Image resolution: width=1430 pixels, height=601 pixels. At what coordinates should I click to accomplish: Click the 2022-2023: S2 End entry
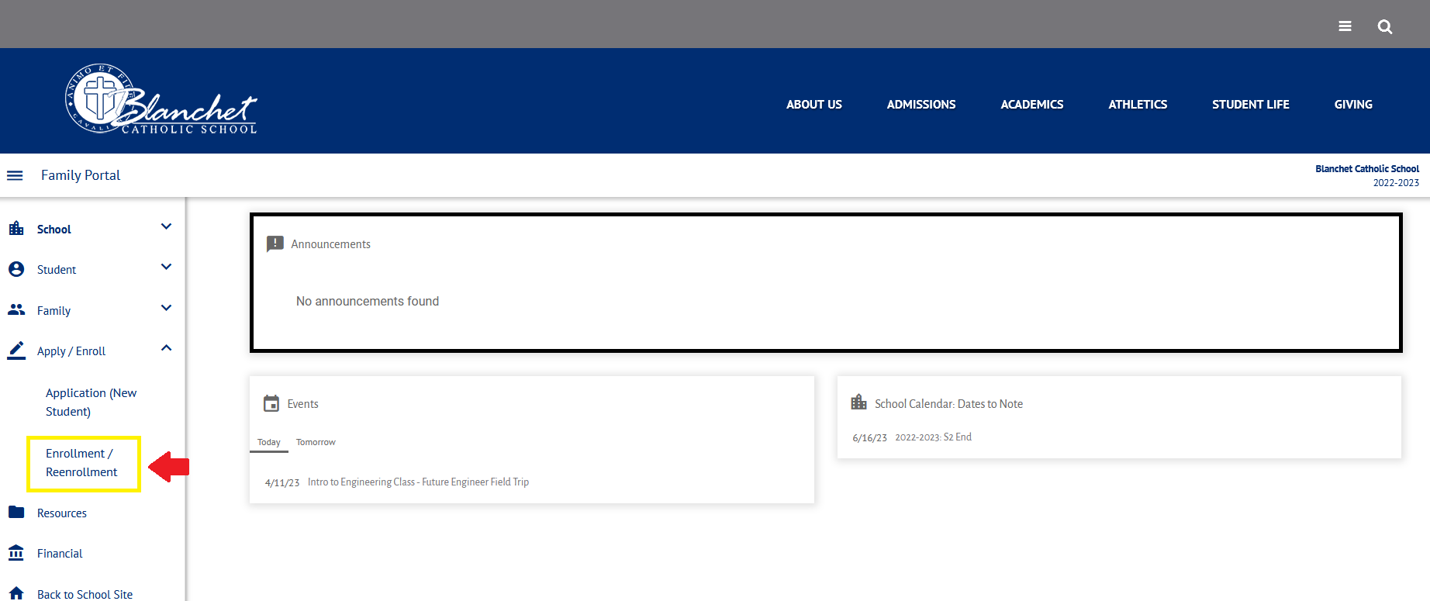click(934, 437)
